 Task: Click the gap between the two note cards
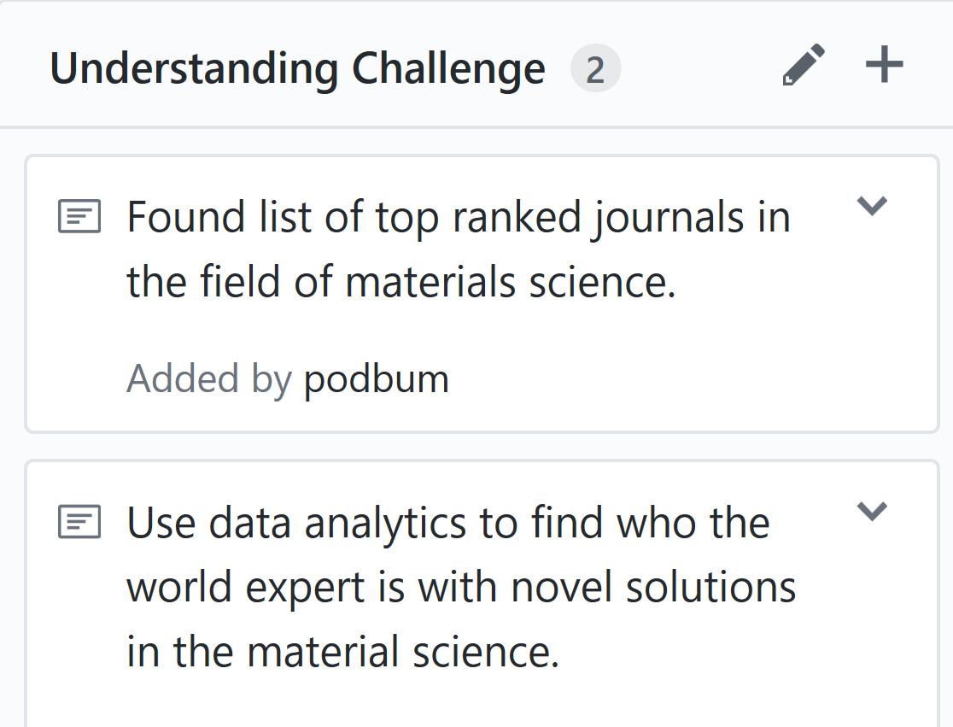point(482,447)
